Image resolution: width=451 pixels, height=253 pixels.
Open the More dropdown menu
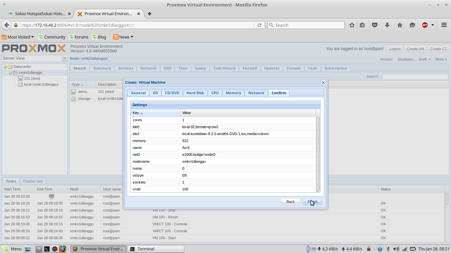click(x=441, y=59)
